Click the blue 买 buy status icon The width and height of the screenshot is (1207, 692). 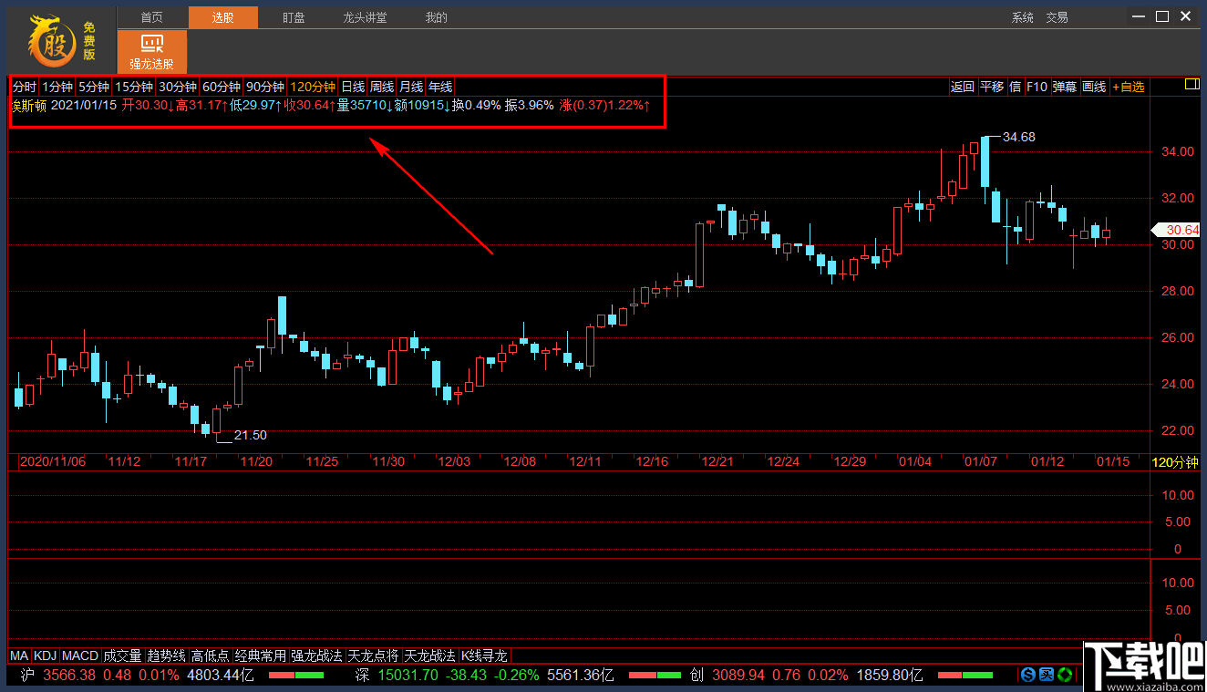1046,675
